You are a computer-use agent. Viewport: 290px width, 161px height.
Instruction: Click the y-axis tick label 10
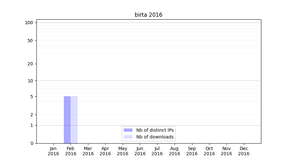coord(30,81)
